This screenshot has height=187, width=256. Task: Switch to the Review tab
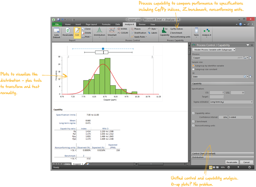point(142,24)
